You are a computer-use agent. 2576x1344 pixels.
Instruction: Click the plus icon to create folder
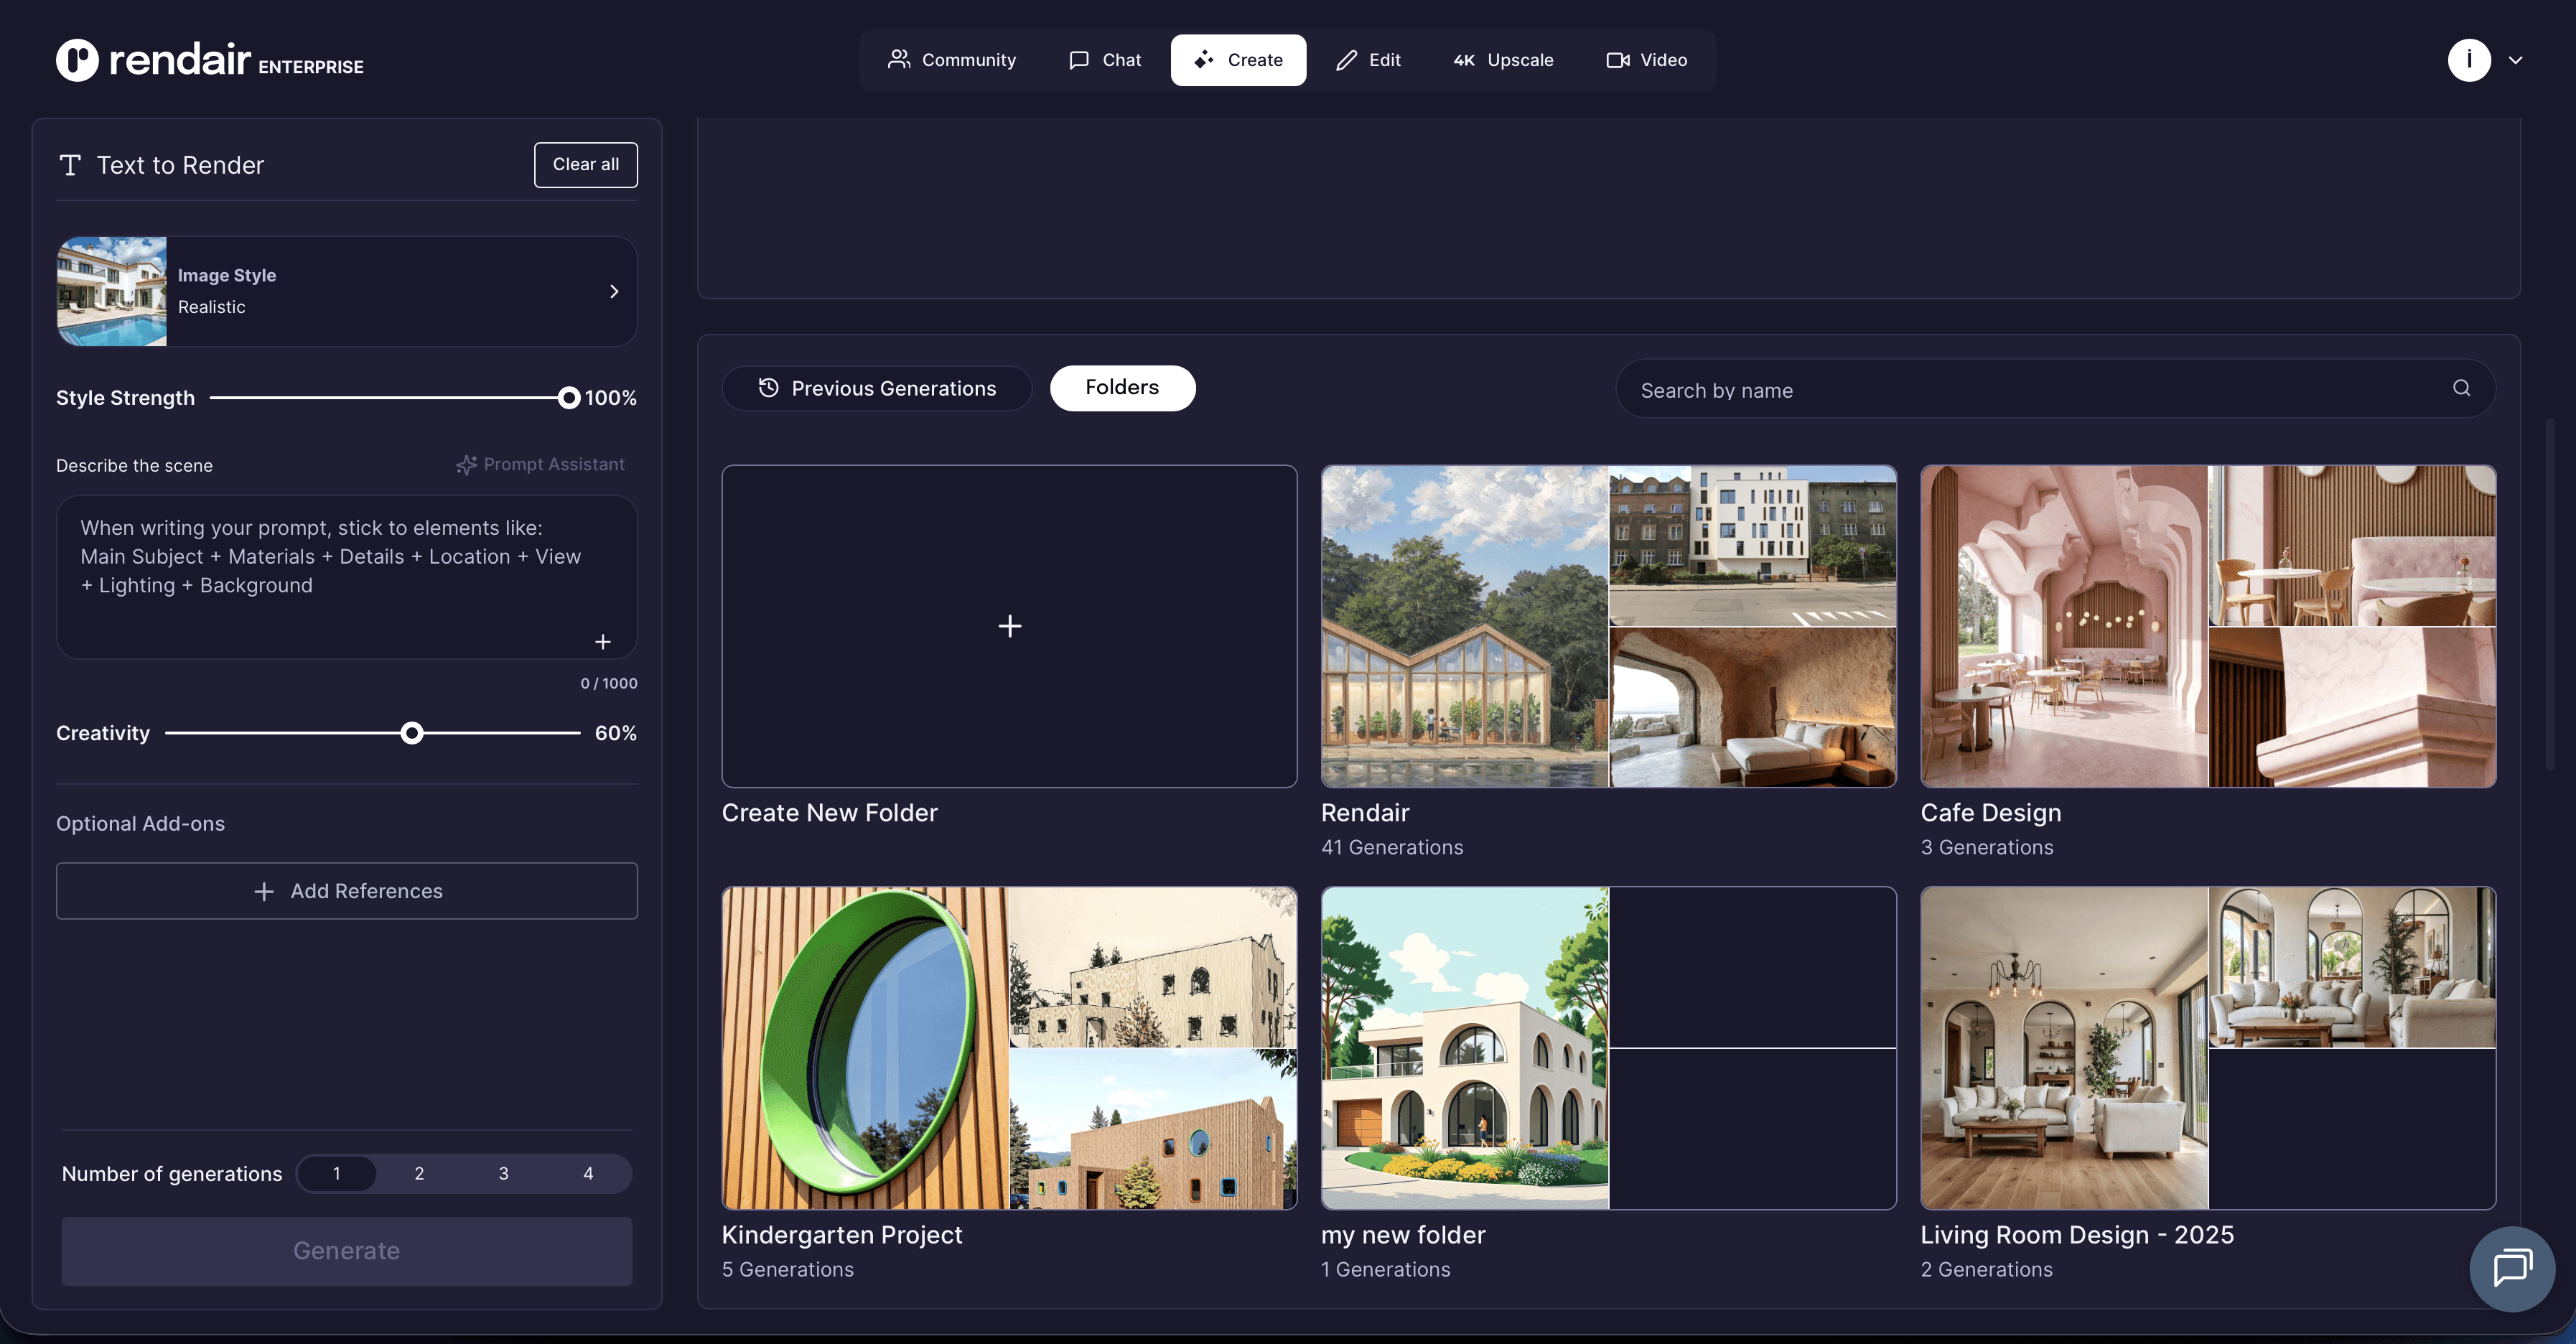1009,626
